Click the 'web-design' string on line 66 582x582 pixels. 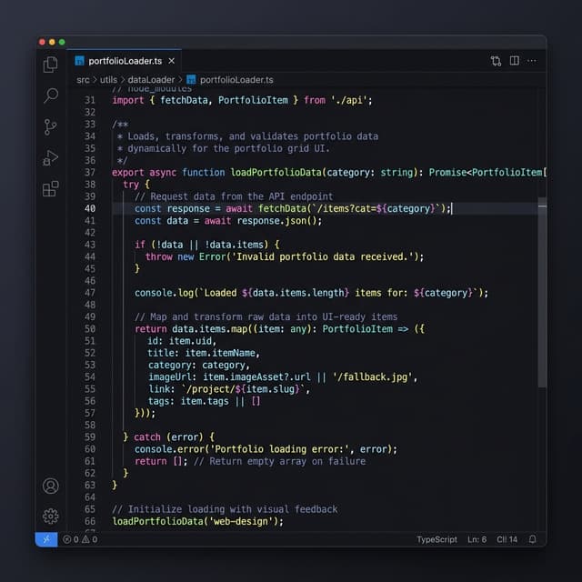(241, 521)
